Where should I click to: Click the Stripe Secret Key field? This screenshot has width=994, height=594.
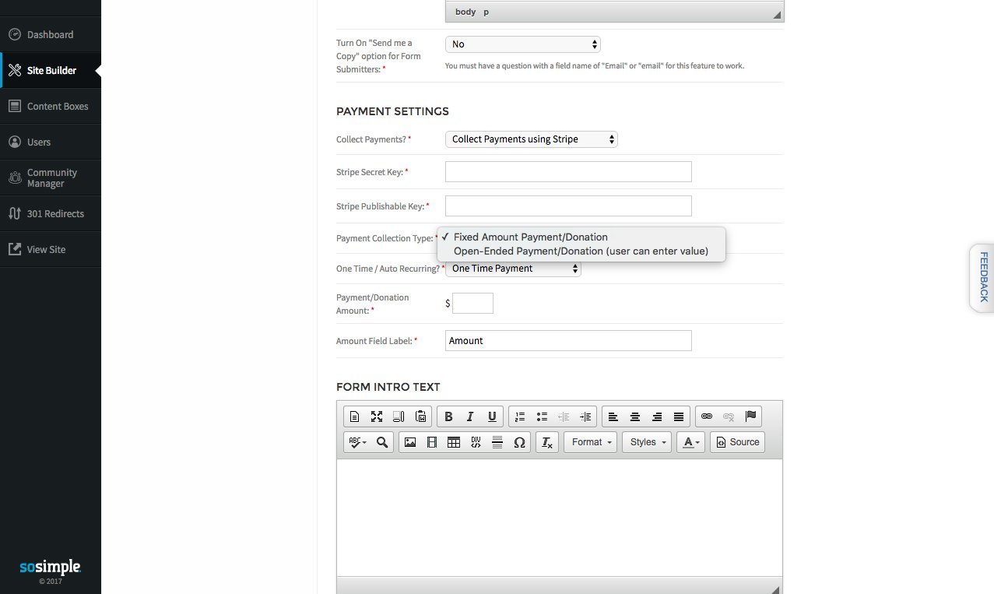[568, 172]
